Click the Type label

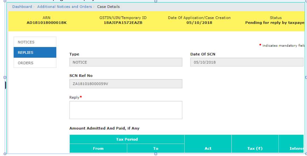74,54
